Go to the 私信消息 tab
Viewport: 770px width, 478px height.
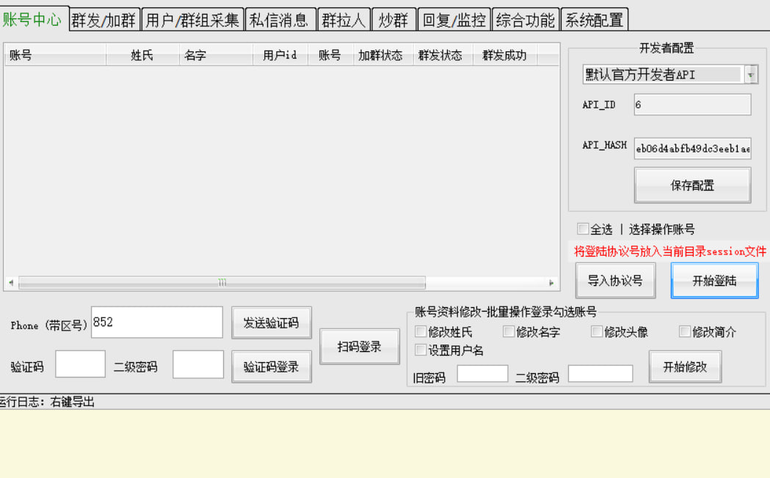point(280,20)
